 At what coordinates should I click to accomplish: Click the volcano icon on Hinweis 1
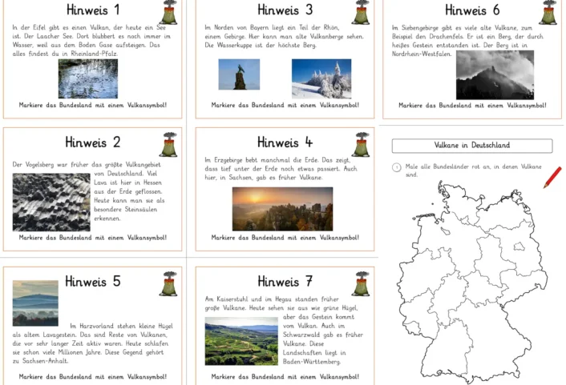(x=168, y=12)
